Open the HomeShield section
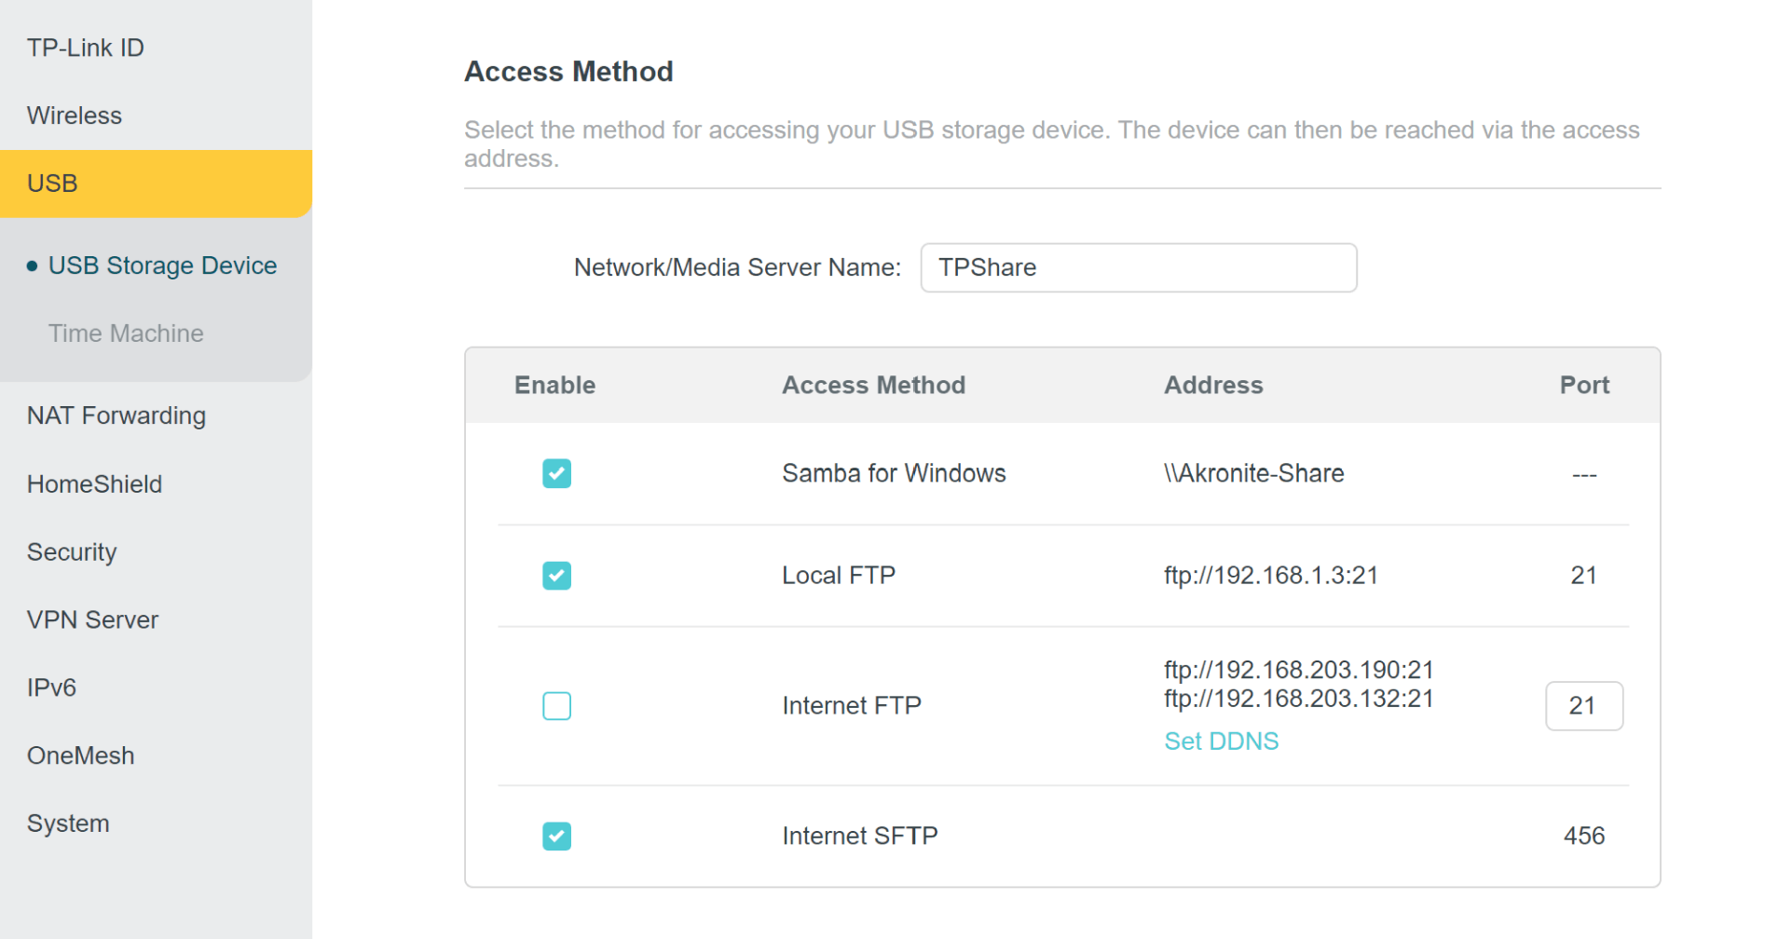Screen dimensions: 1778x939 (x=94, y=484)
